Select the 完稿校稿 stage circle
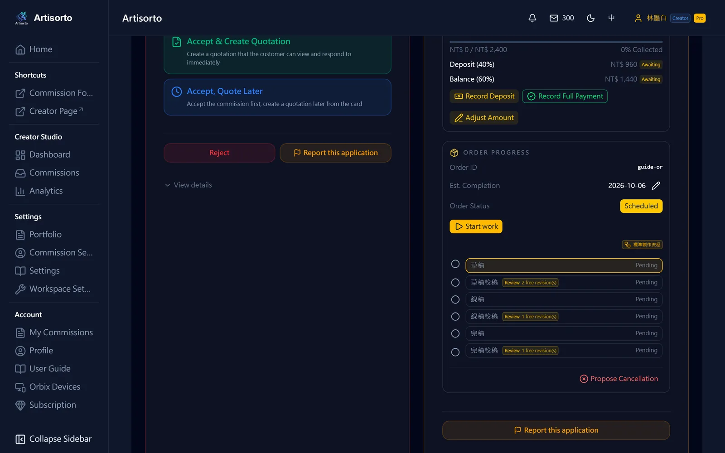This screenshot has height=453, width=725. tap(455, 352)
